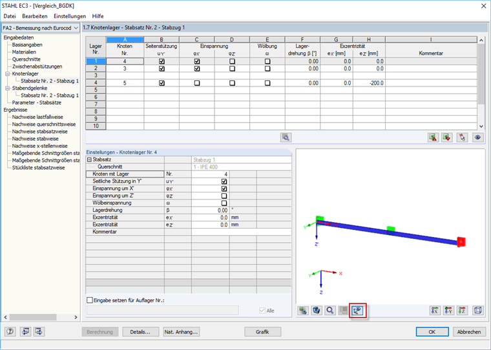Toggle Seitenstützung checkbox for support row 1
491x350 pixels.
162,61
